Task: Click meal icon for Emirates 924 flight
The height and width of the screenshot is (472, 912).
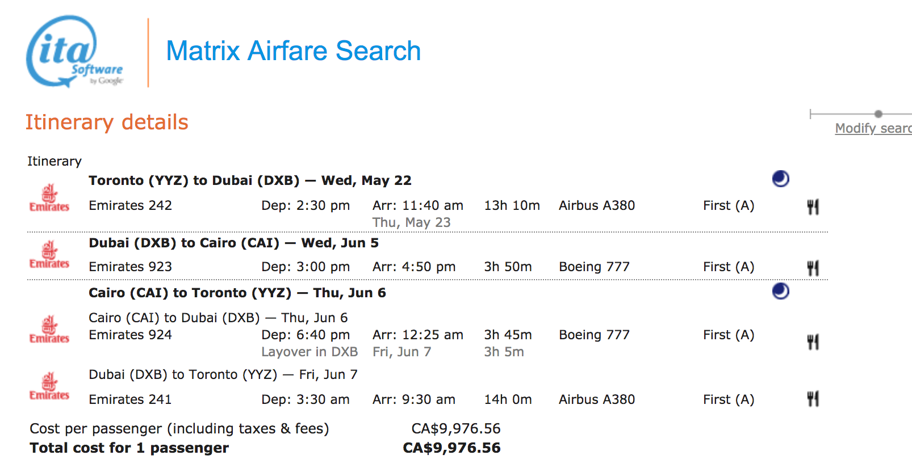Action: click(813, 342)
